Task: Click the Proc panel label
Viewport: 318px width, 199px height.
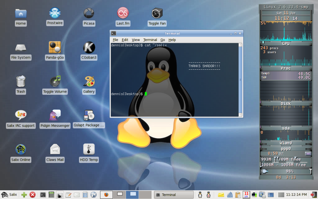Action: [286, 68]
